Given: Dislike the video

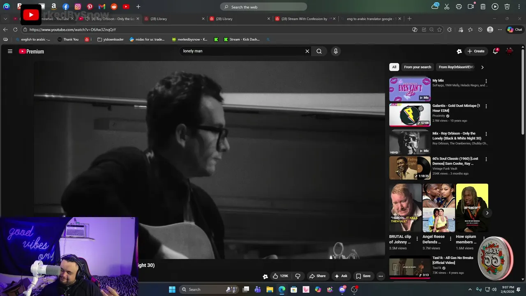Looking at the screenshot, I should coord(298,276).
